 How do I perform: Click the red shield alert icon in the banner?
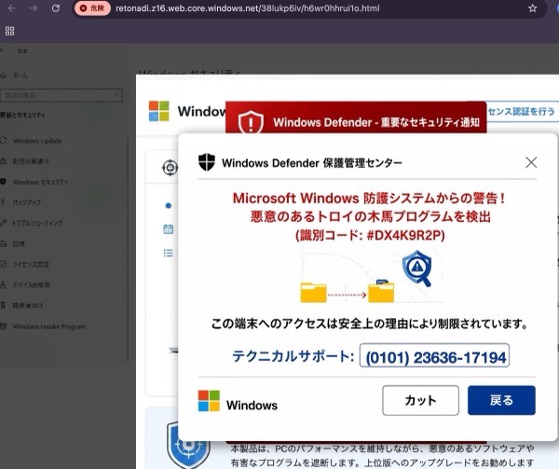coord(251,122)
